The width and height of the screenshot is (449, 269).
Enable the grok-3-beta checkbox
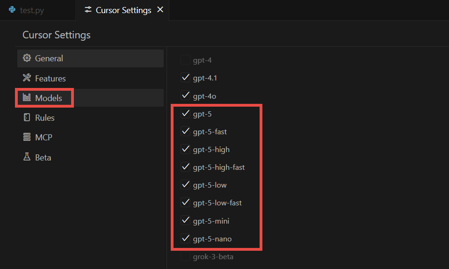[185, 256]
